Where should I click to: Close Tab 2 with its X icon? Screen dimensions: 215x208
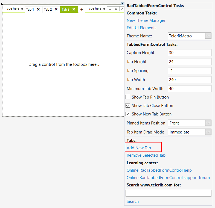56,9
